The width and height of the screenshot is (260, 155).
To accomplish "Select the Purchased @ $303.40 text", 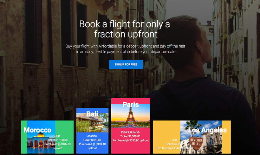I will tap(92, 144).
